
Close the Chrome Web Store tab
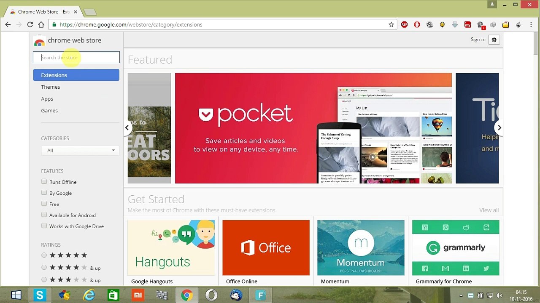pos(76,12)
